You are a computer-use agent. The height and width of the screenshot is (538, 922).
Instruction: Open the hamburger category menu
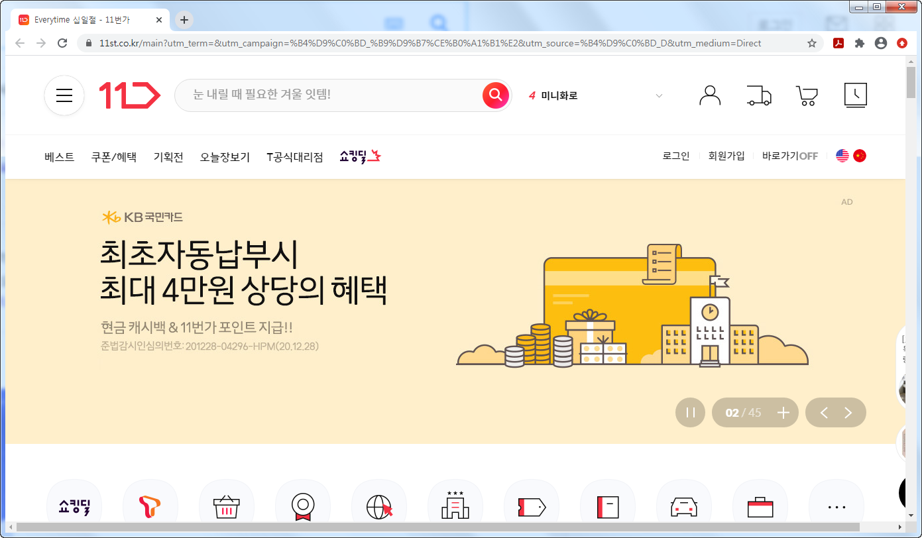pyautogui.click(x=64, y=95)
